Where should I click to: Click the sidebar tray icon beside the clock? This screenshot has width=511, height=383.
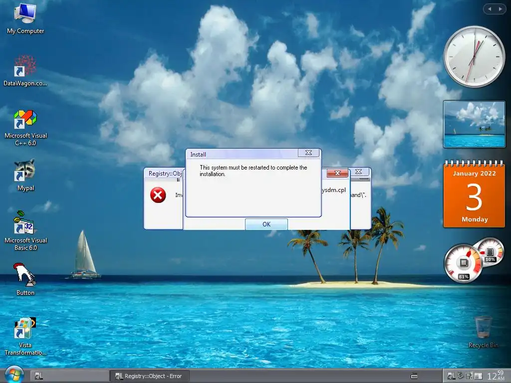pyautogui.click(x=478, y=376)
